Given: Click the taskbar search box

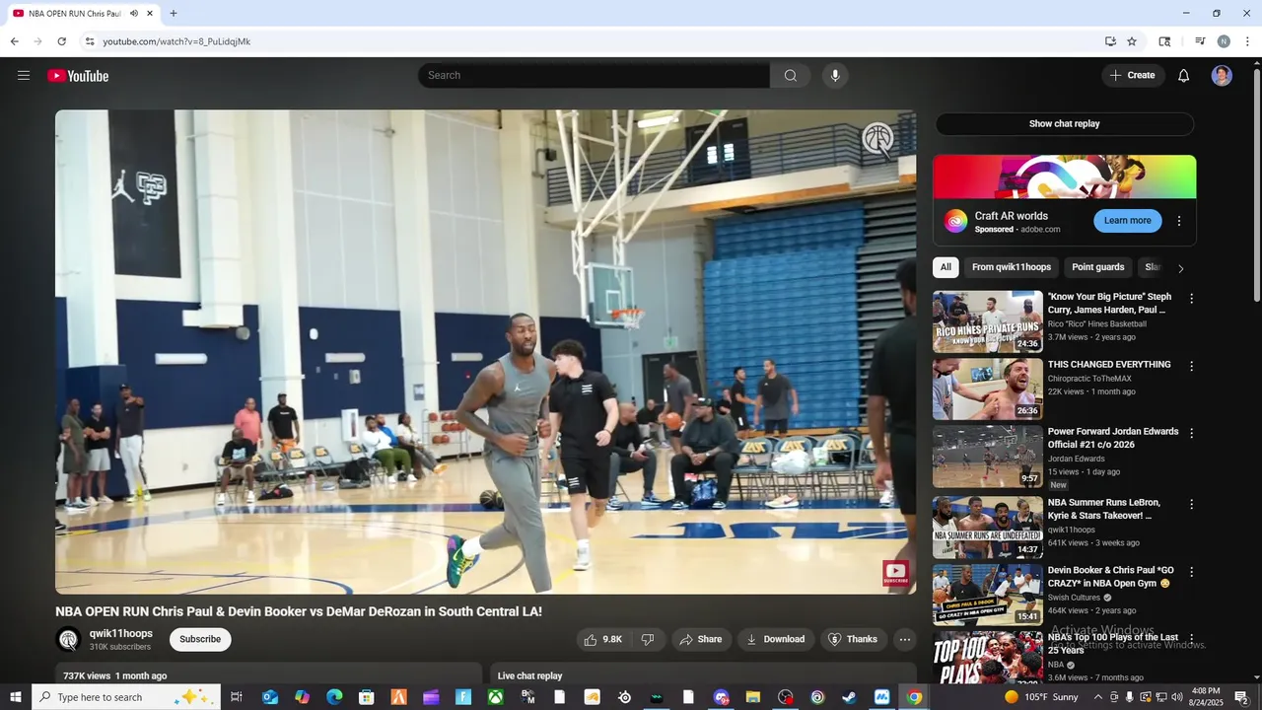Looking at the screenshot, I should tap(126, 697).
